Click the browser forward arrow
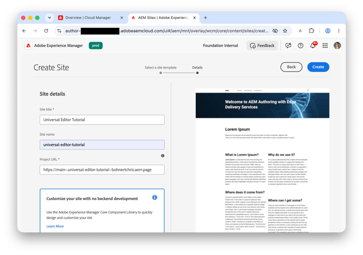 (x=35, y=31)
